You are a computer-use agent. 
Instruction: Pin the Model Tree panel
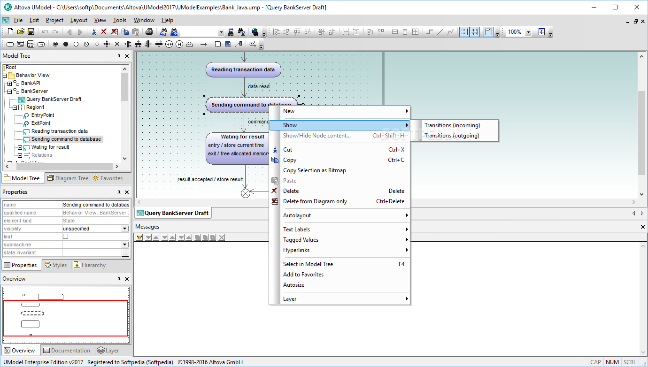pyautogui.click(x=119, y=56)
